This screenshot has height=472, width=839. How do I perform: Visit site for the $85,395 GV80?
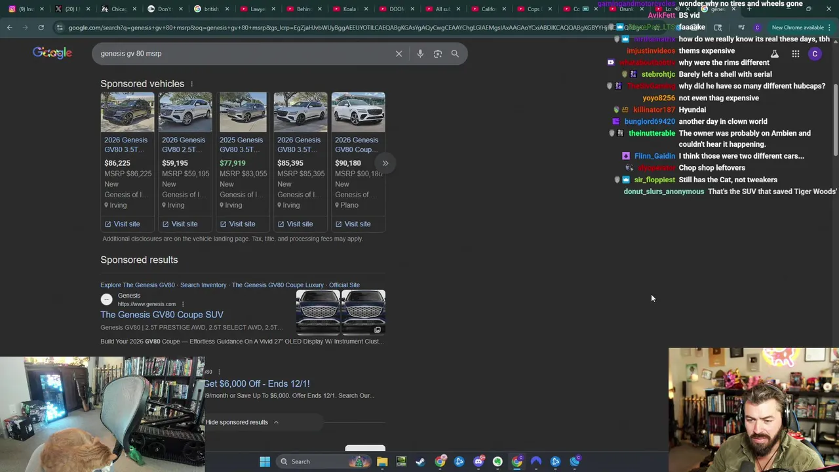(296, 224)
